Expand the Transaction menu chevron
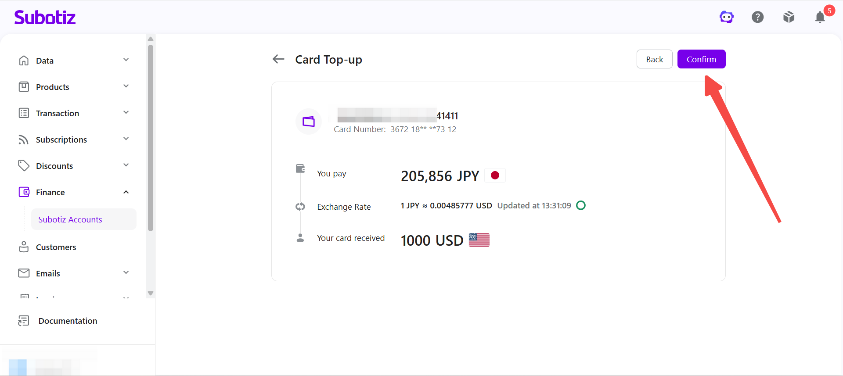843x376 pixels. [126, 112]
